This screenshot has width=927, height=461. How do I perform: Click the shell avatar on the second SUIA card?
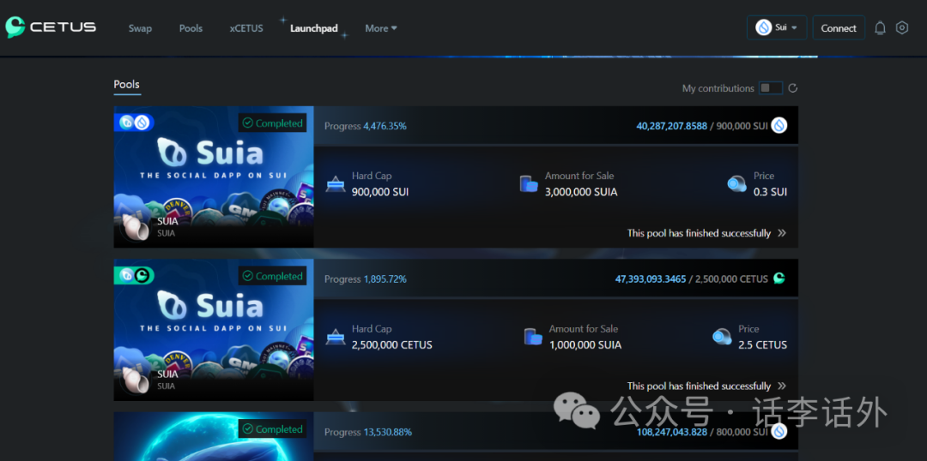tap(136, 380)
